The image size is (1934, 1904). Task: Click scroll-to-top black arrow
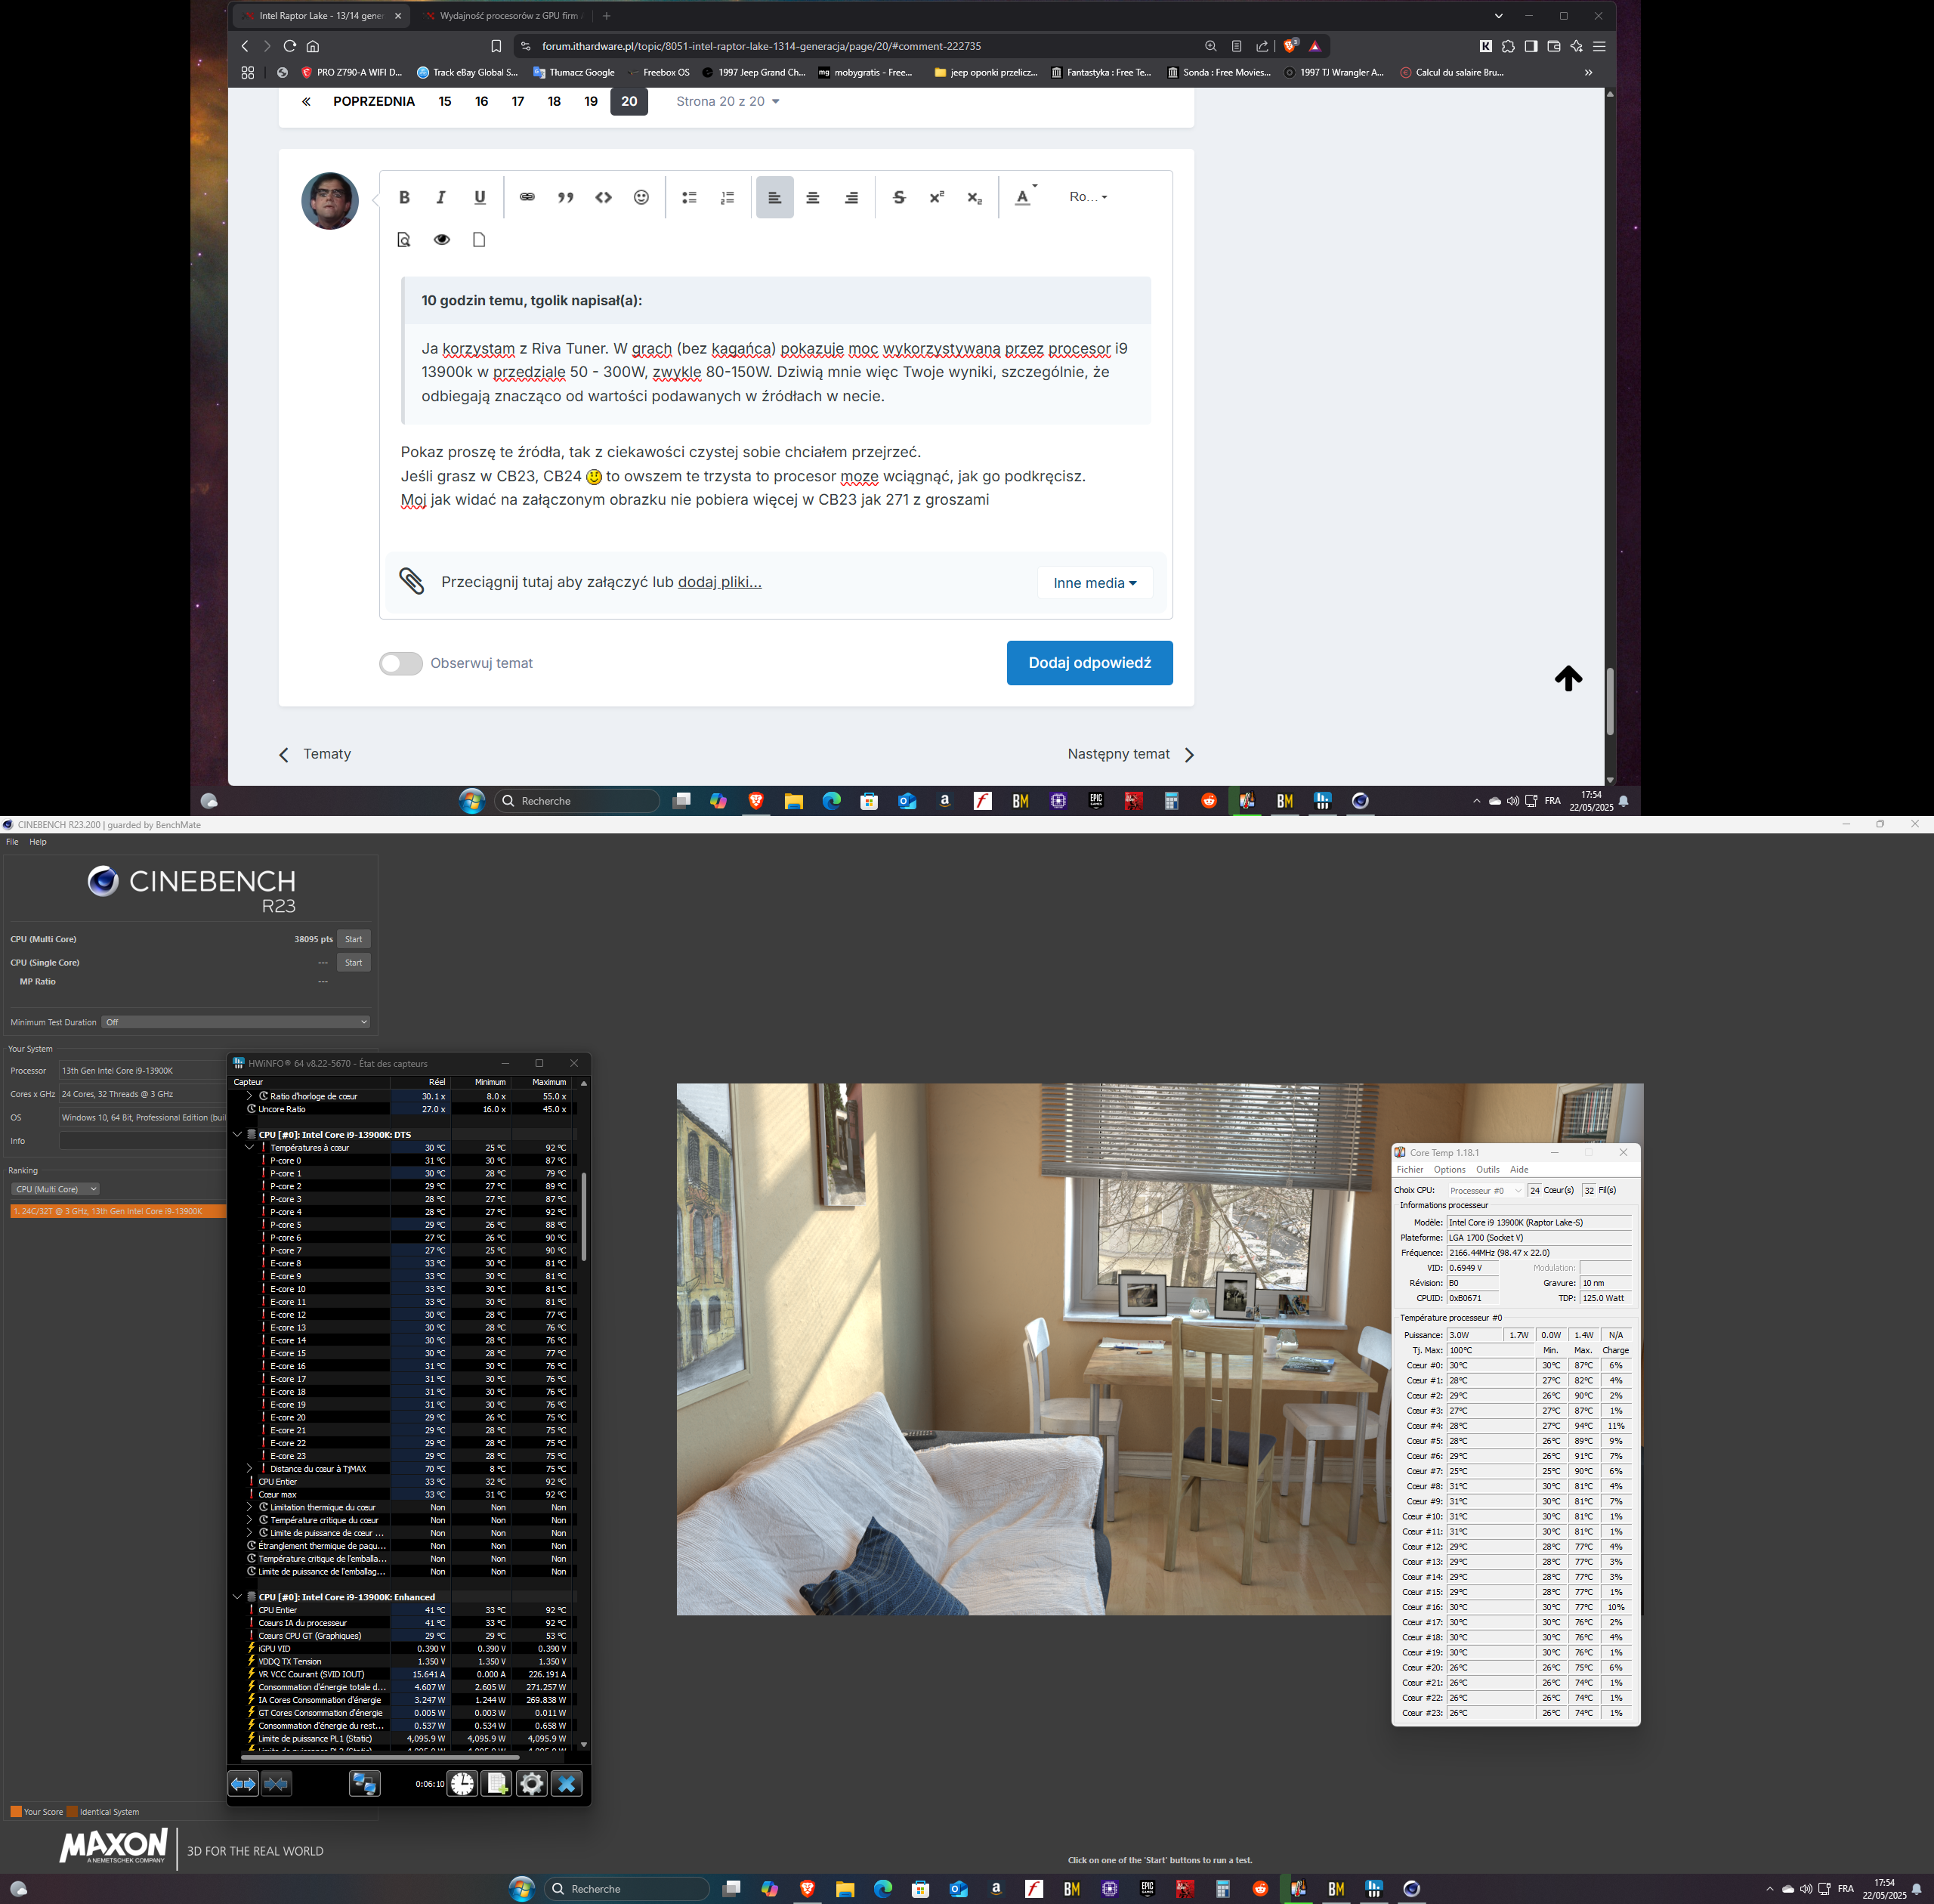point(1567,678)
